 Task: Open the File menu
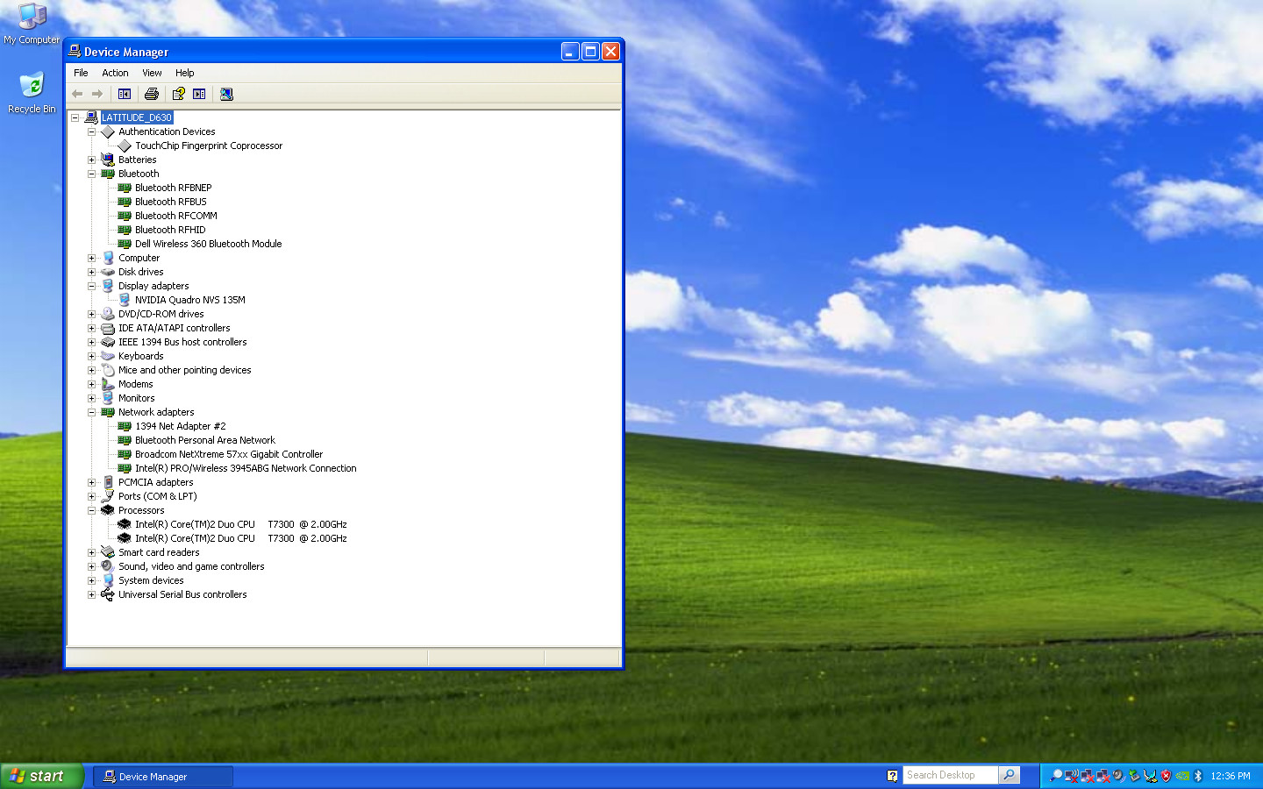[81, 73]
